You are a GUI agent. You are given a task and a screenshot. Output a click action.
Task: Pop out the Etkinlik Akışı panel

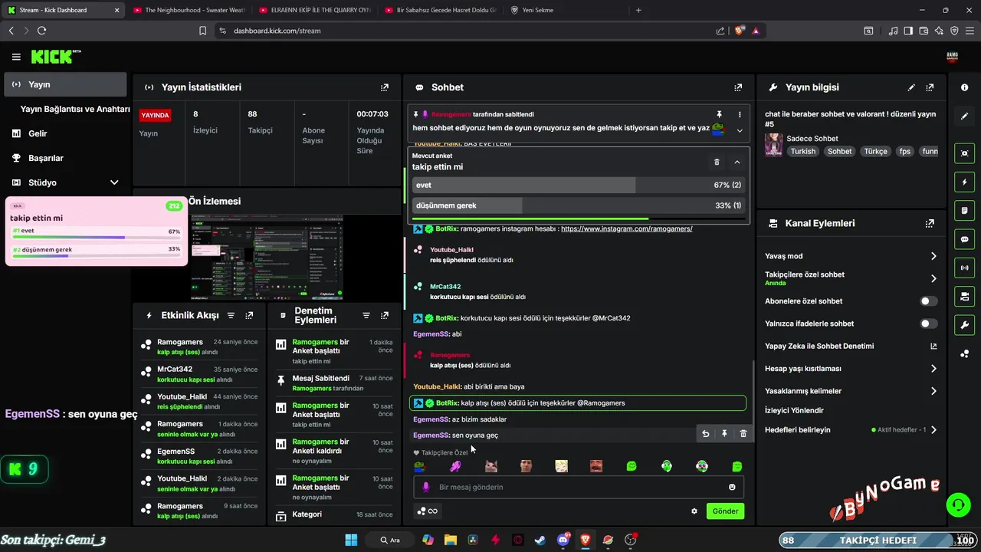pos(249,315)
